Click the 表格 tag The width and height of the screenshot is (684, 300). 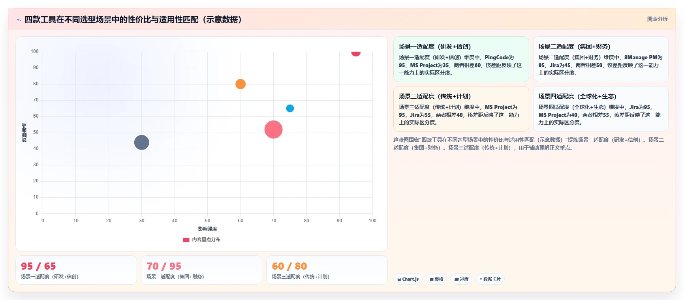436,279
